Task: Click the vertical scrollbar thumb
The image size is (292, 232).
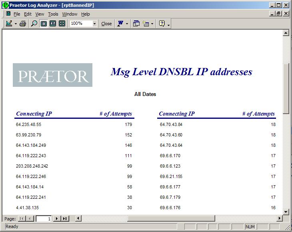Action: click(286, 88)
